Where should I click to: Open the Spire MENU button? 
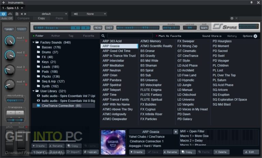click(98, 28)
